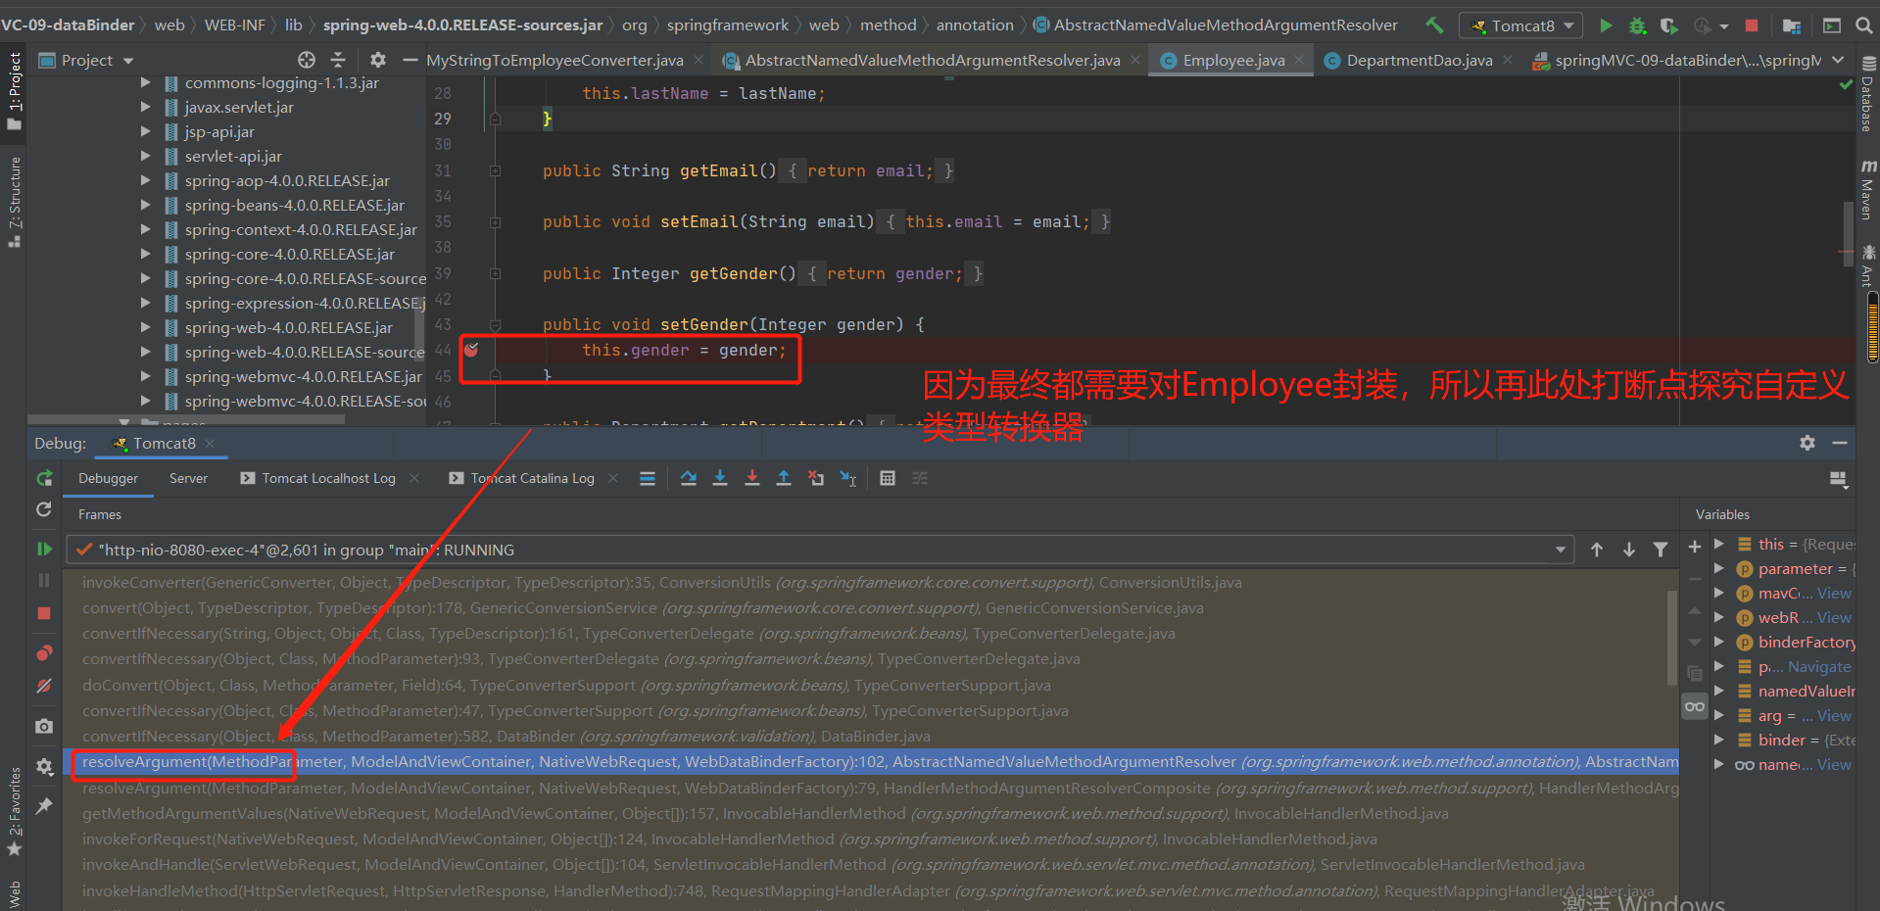Click the Search Everywhere magnifier icon
This screenshot has height=911, width=1880.
click(x=1865, y=25)
